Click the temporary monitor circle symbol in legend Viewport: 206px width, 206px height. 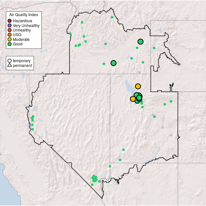pyautogui.click(x=10, y=61)
